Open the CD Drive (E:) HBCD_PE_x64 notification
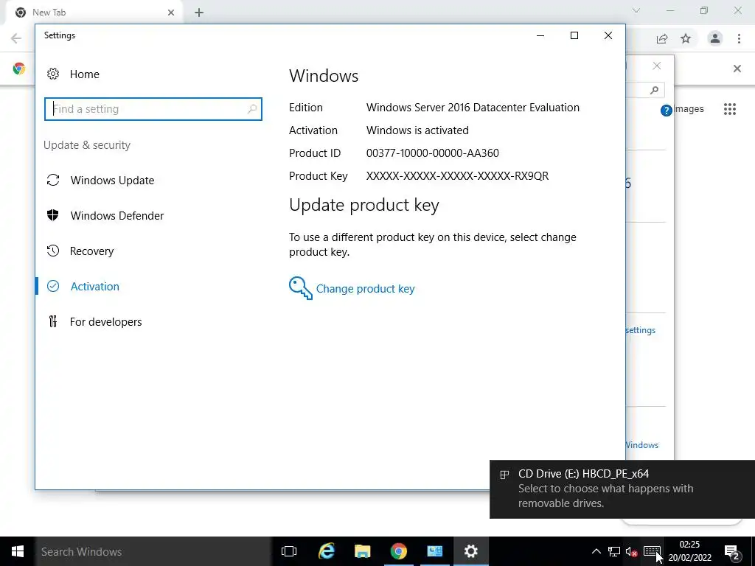 click(x=622, y=489)
